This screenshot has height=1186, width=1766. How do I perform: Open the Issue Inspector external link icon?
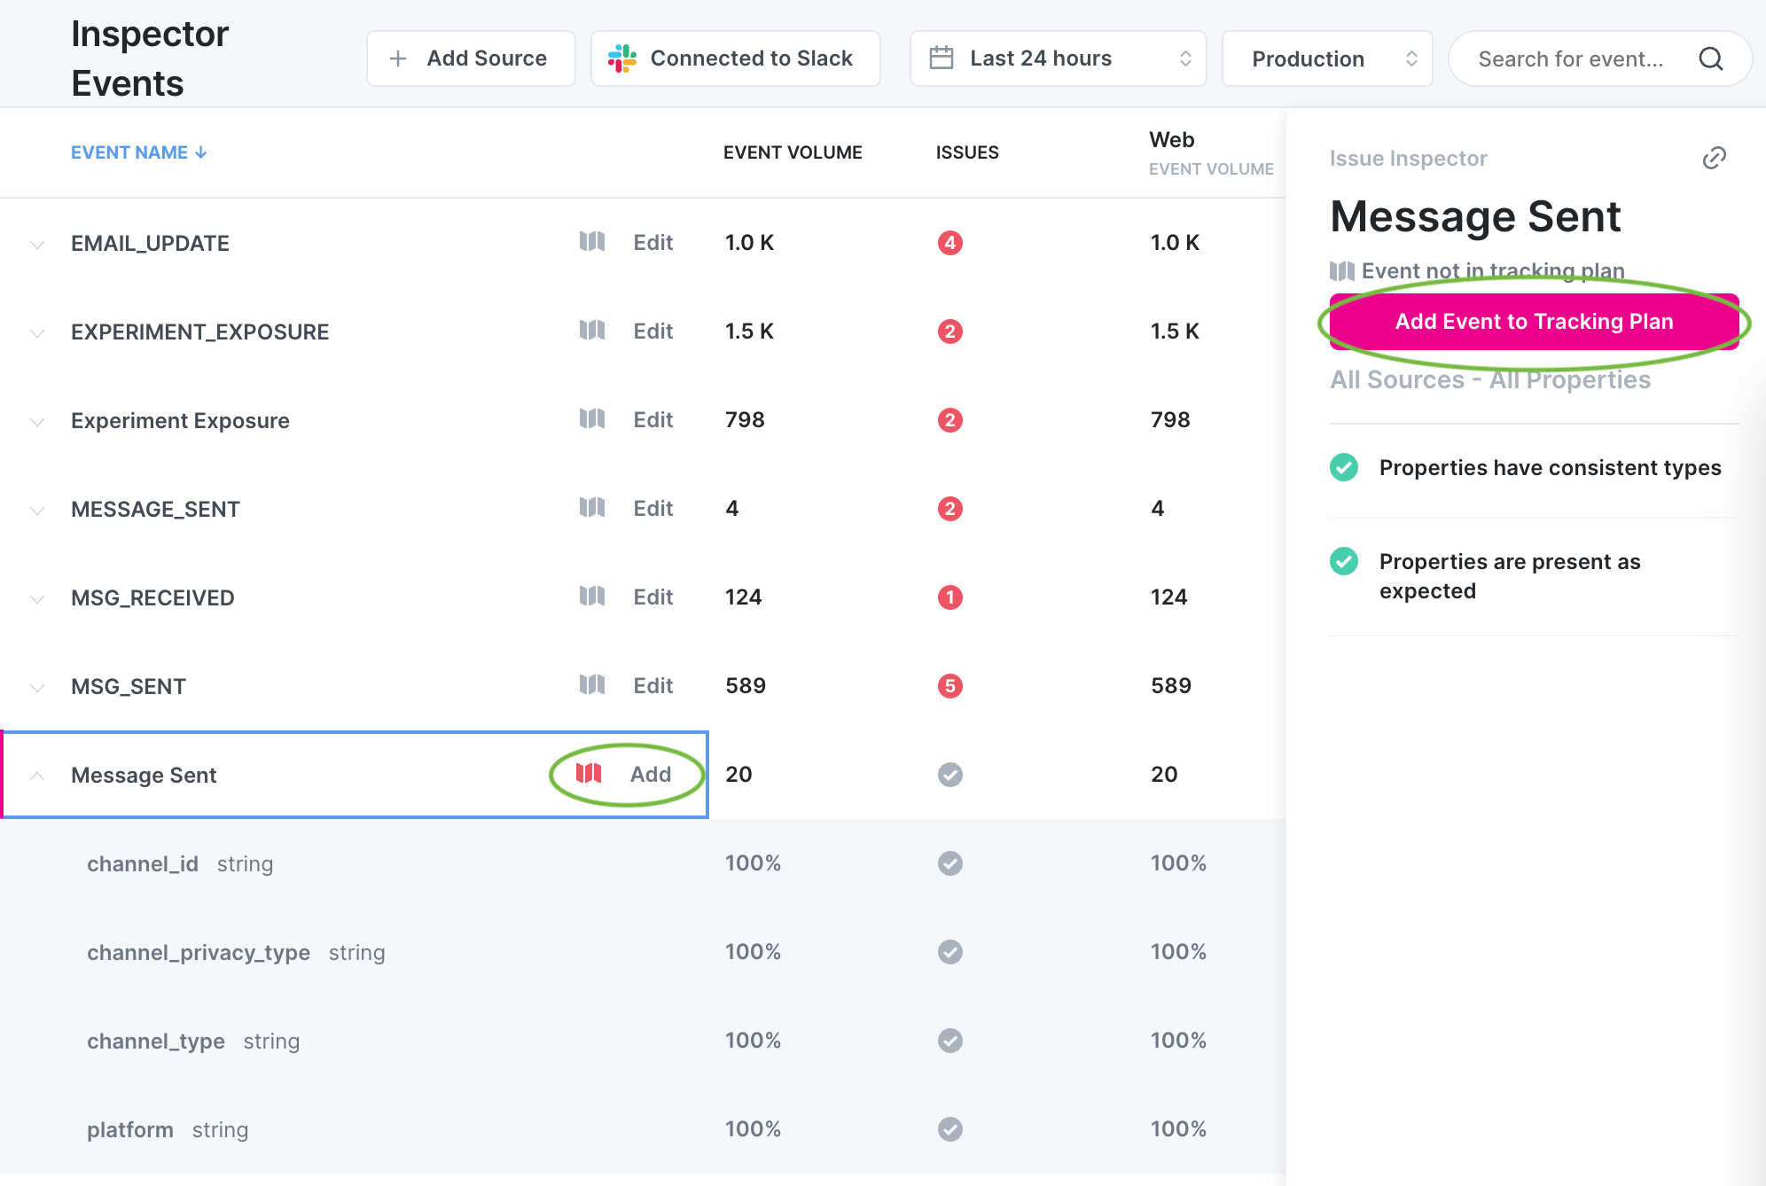click(1715, 157)
